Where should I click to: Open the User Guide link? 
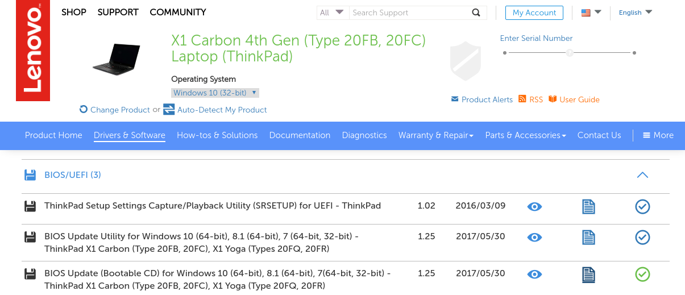coord(574,99)
